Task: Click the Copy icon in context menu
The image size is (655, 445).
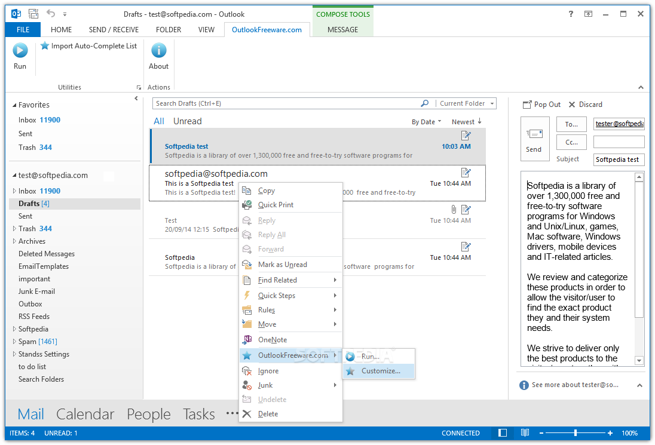Action: coord(247,191)
